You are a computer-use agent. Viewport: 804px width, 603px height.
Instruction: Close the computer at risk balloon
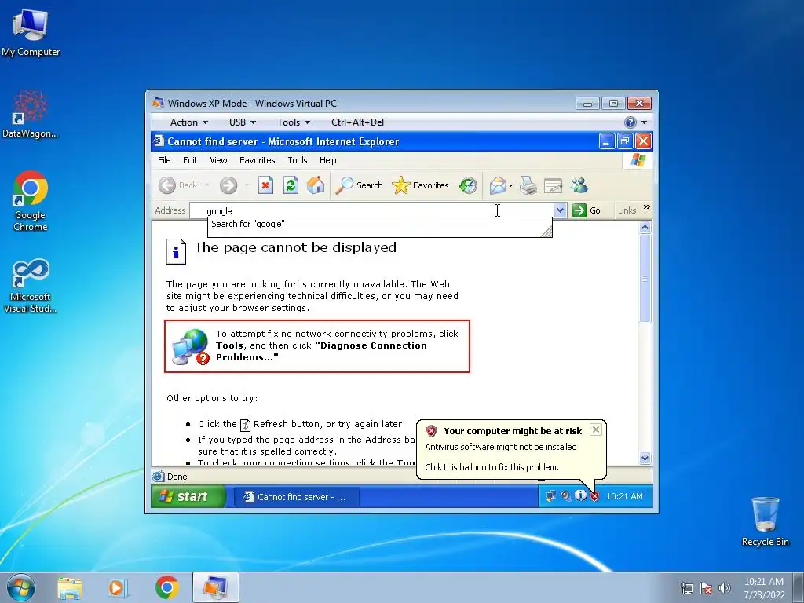click(x=595, y=429)
